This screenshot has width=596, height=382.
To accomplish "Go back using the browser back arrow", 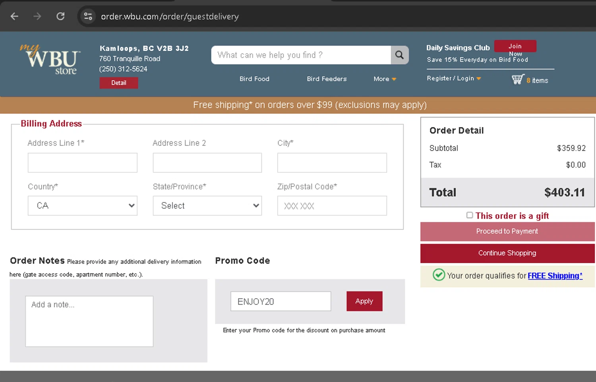I will point(14,16).
